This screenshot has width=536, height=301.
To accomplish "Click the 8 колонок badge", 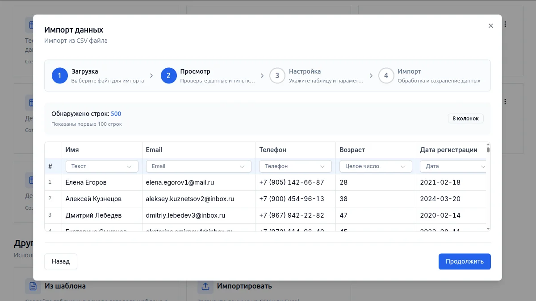I will point(465,119).
